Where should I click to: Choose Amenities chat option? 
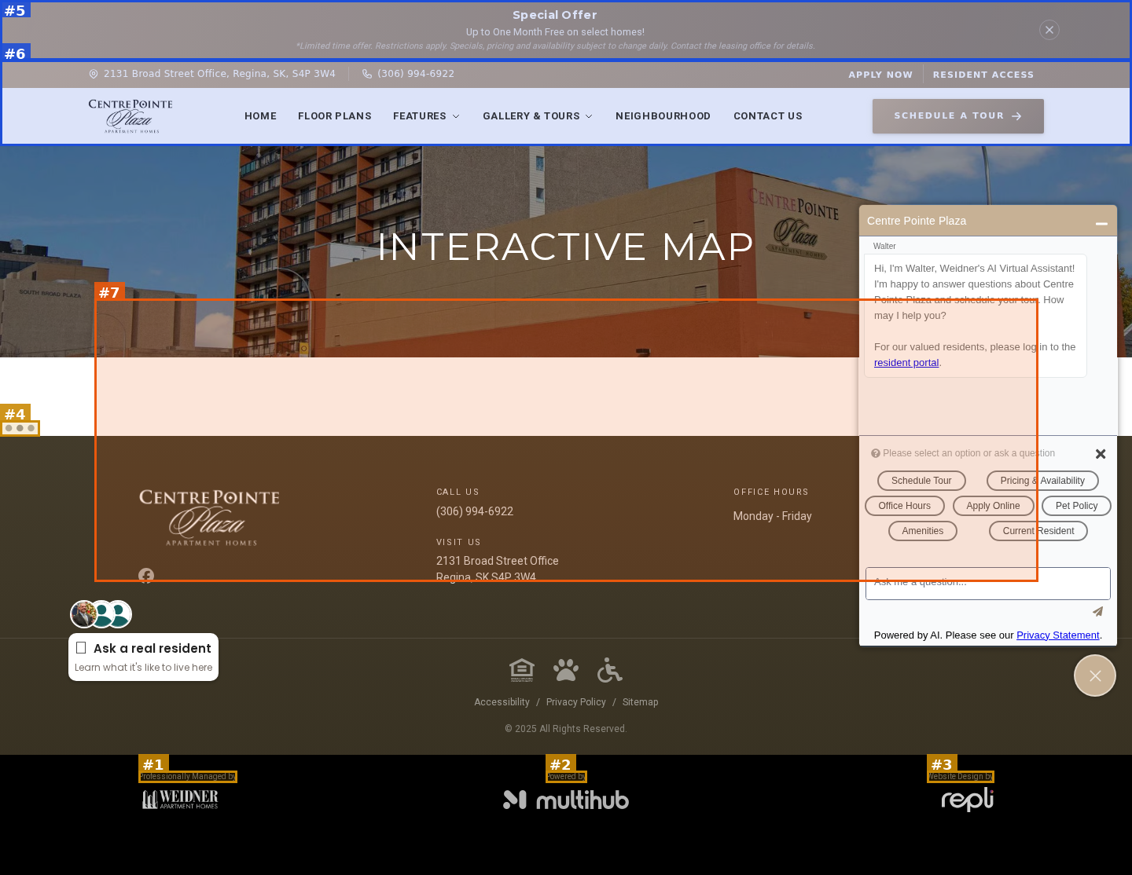(x=923, y=531)
